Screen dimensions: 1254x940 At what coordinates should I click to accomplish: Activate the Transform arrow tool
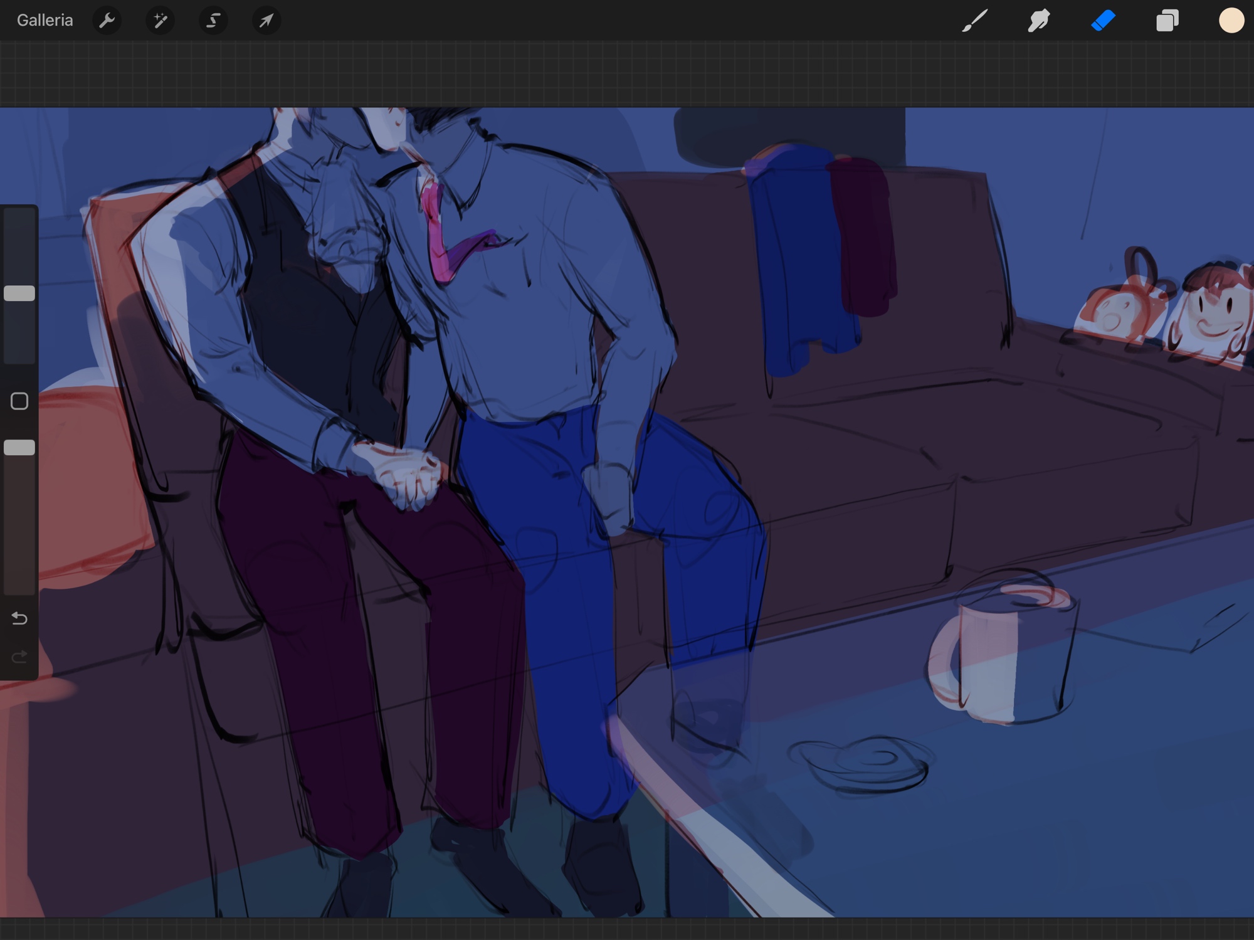[x=266, y=21]
